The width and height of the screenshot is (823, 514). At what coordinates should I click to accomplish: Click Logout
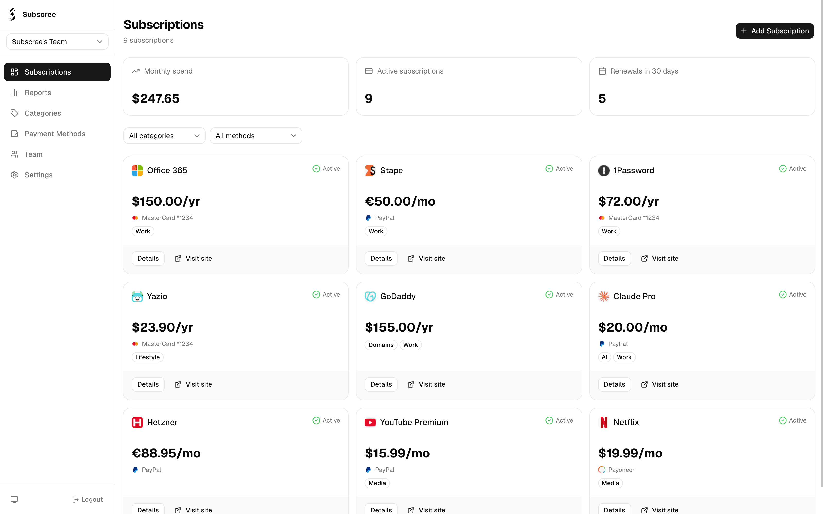tap(87, 499)
